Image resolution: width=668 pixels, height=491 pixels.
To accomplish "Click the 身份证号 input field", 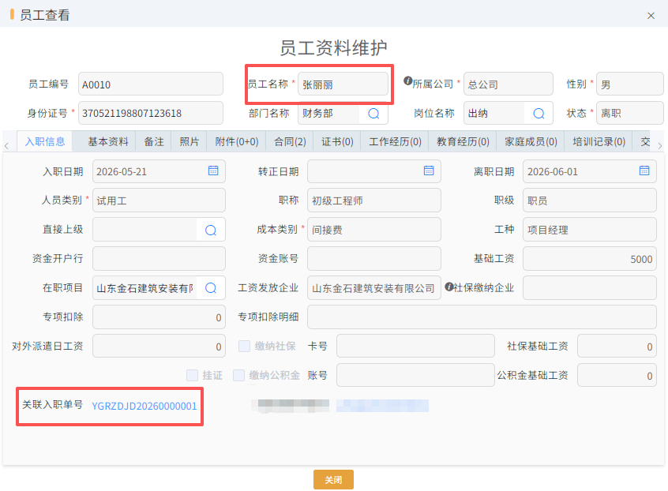I will point(150,113).
